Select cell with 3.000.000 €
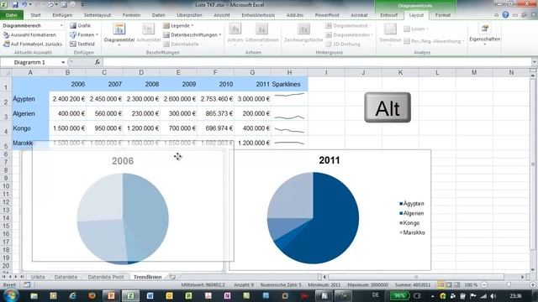This screenshot has width=538, height=302. [252, 99]
